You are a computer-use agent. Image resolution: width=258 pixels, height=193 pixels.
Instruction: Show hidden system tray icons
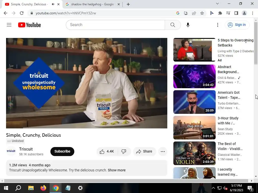click(x=213, y=188)
